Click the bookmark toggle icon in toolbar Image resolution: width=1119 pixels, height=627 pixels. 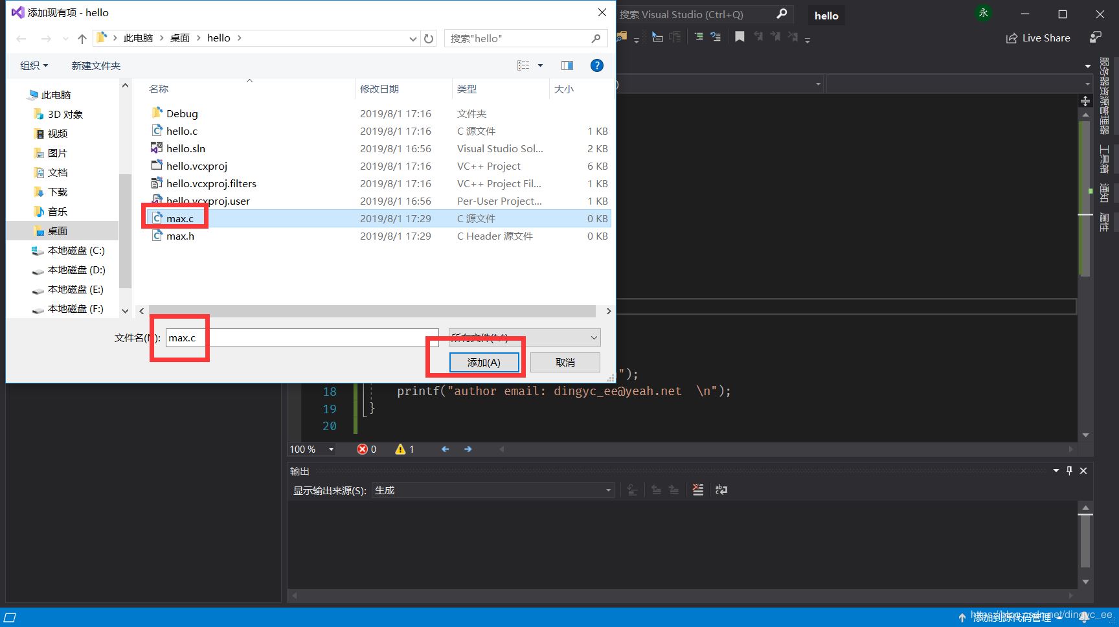pyautogui.click(x=740, y=37)
